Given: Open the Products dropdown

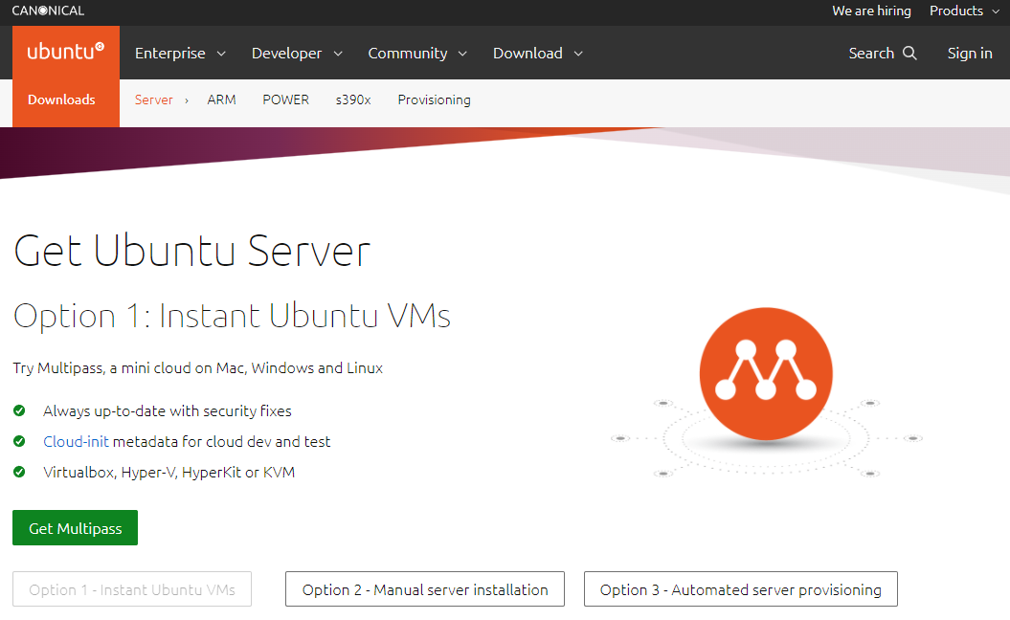Looking at the screenshot, I should tap(964, 11).
